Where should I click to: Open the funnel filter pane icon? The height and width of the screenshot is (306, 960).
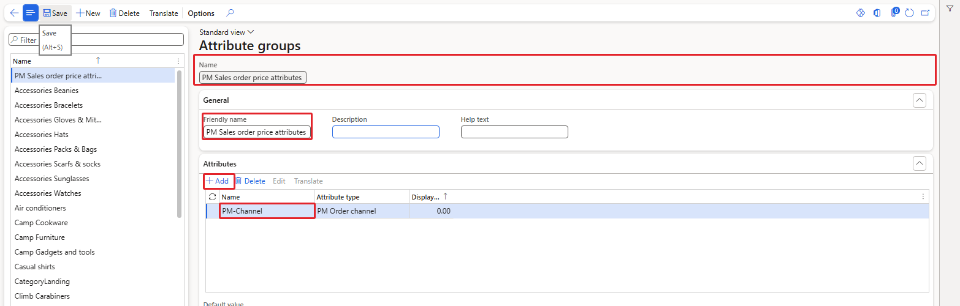point(950,8)
